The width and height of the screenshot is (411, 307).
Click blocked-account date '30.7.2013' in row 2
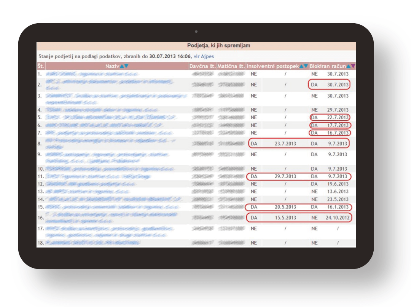click(x=338, y=85)
